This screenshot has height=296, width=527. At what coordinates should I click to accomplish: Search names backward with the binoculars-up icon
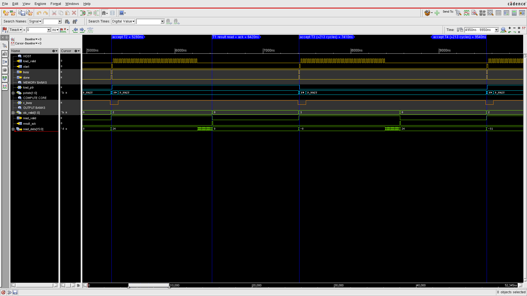pos(75,21)
